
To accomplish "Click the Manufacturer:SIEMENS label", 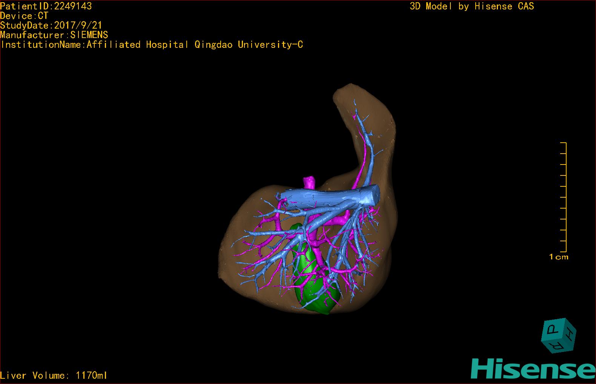I will pos(54,35).
